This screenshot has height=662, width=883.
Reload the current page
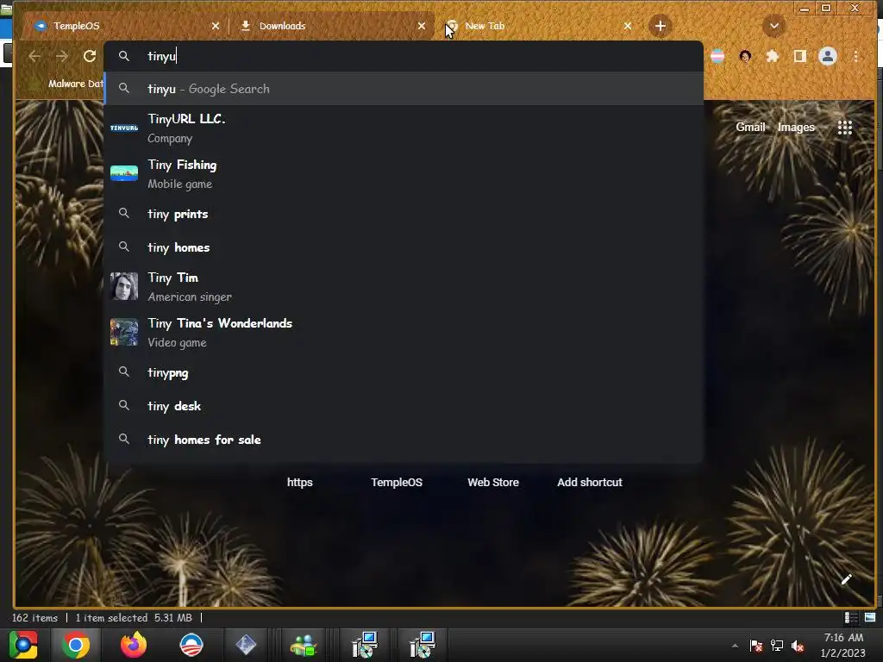[x=90, y=56]
